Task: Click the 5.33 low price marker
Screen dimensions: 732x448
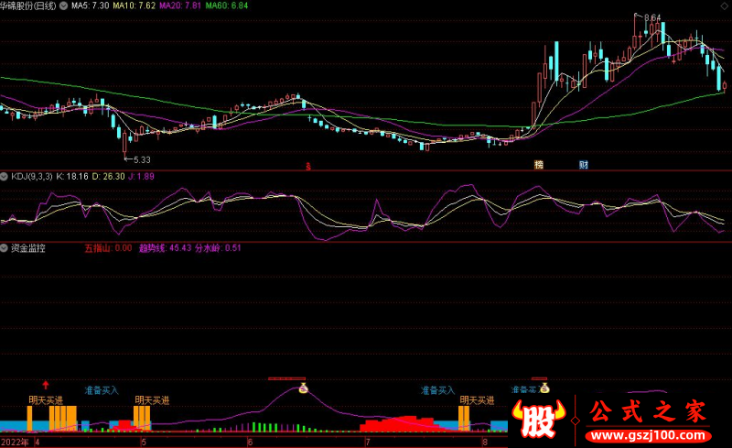Action: coord(139,159)
